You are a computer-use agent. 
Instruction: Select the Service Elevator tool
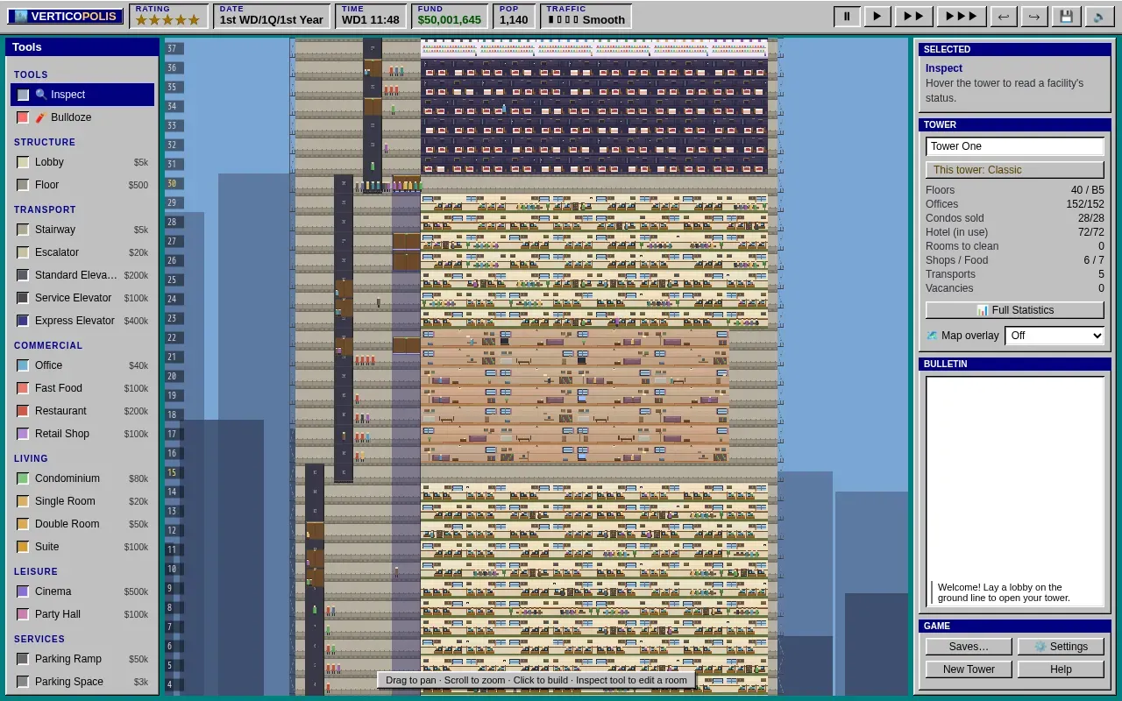tap(82, 298)
